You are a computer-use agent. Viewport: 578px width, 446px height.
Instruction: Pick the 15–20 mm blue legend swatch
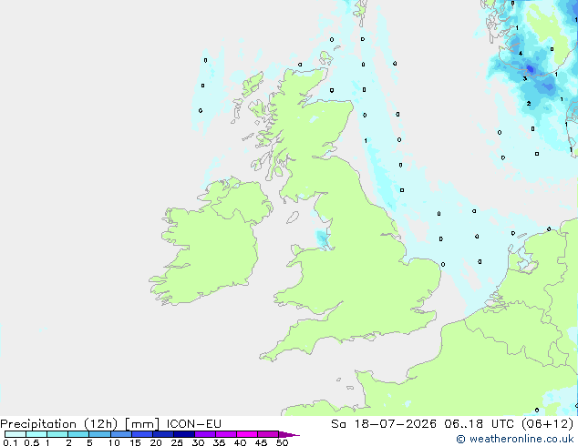pyautogui.click(x=141, y=434)
